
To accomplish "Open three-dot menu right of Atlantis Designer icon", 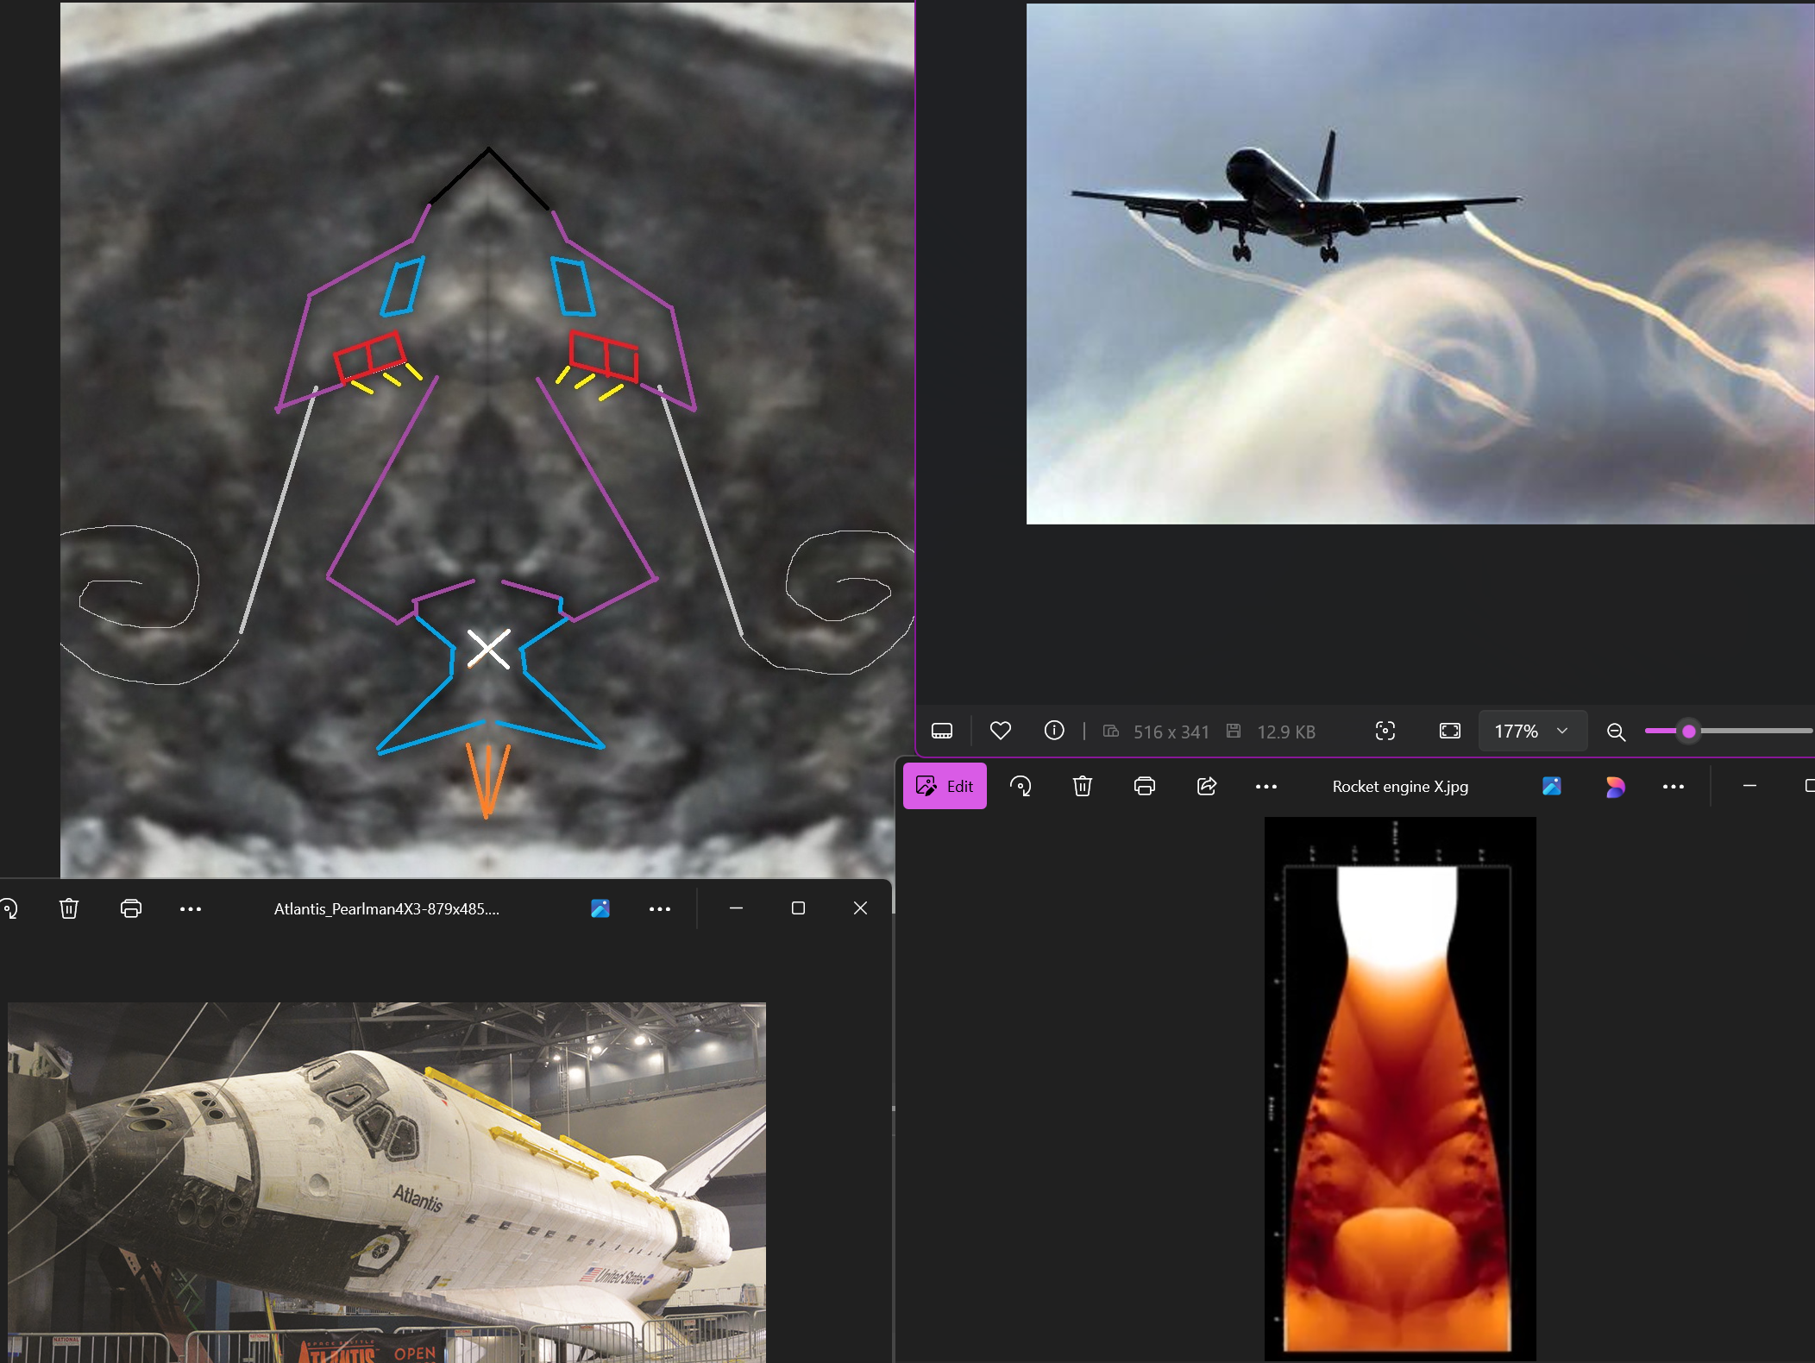I will tap(660, 908).
